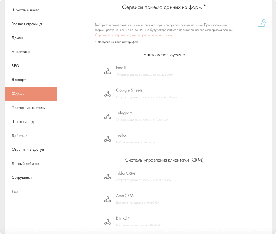Open the Шрифты и цвета settings tab
The width and height of the screenshot is (276, 234).
click(x=26, y=10)
